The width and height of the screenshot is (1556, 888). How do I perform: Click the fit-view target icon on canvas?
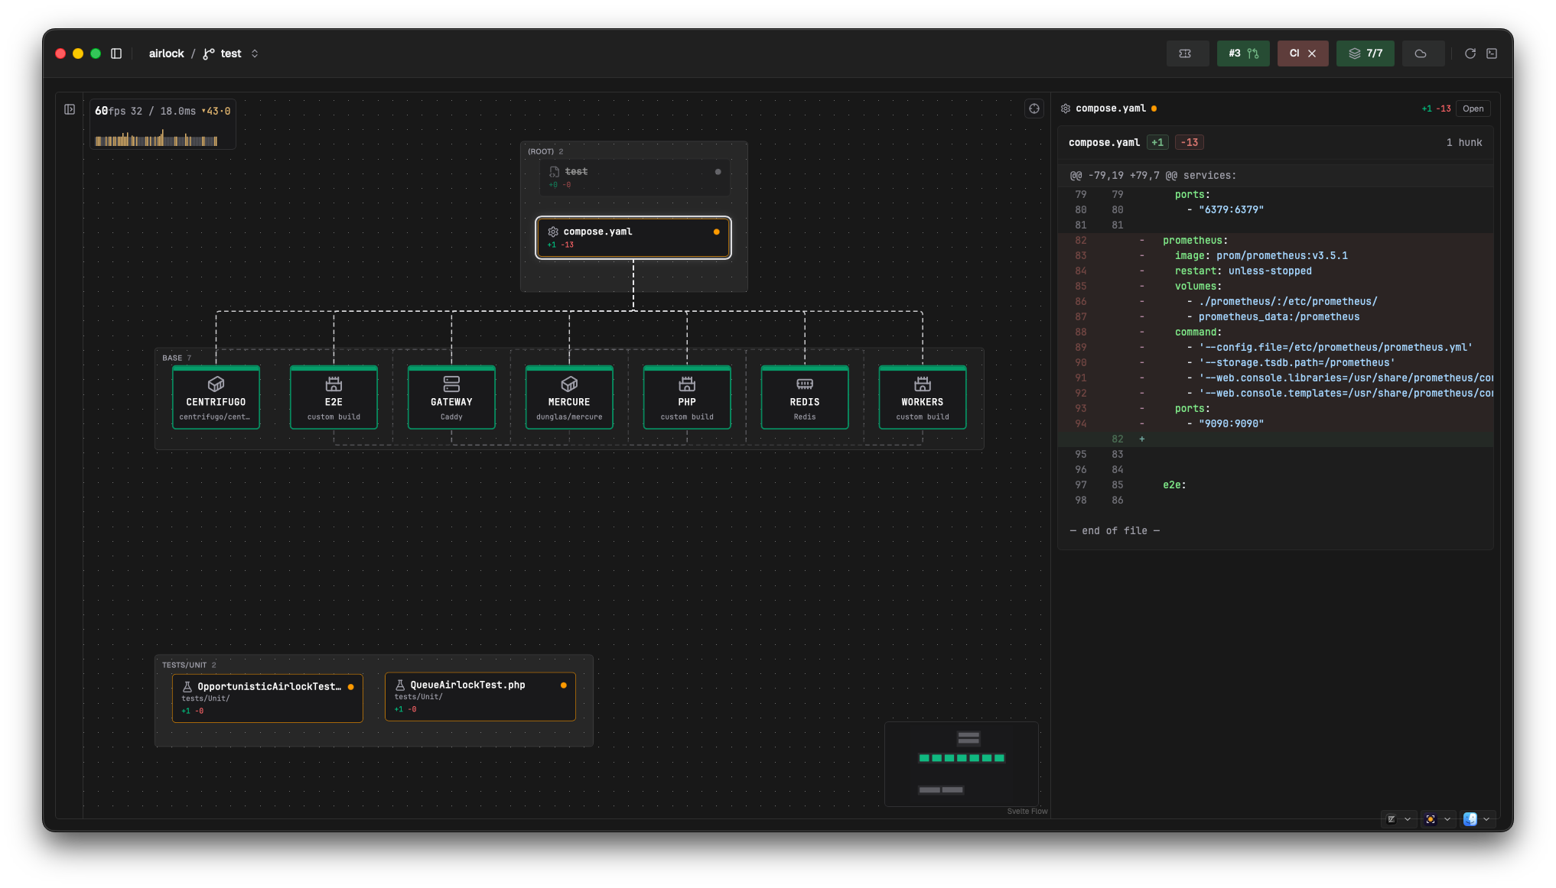1034,109
